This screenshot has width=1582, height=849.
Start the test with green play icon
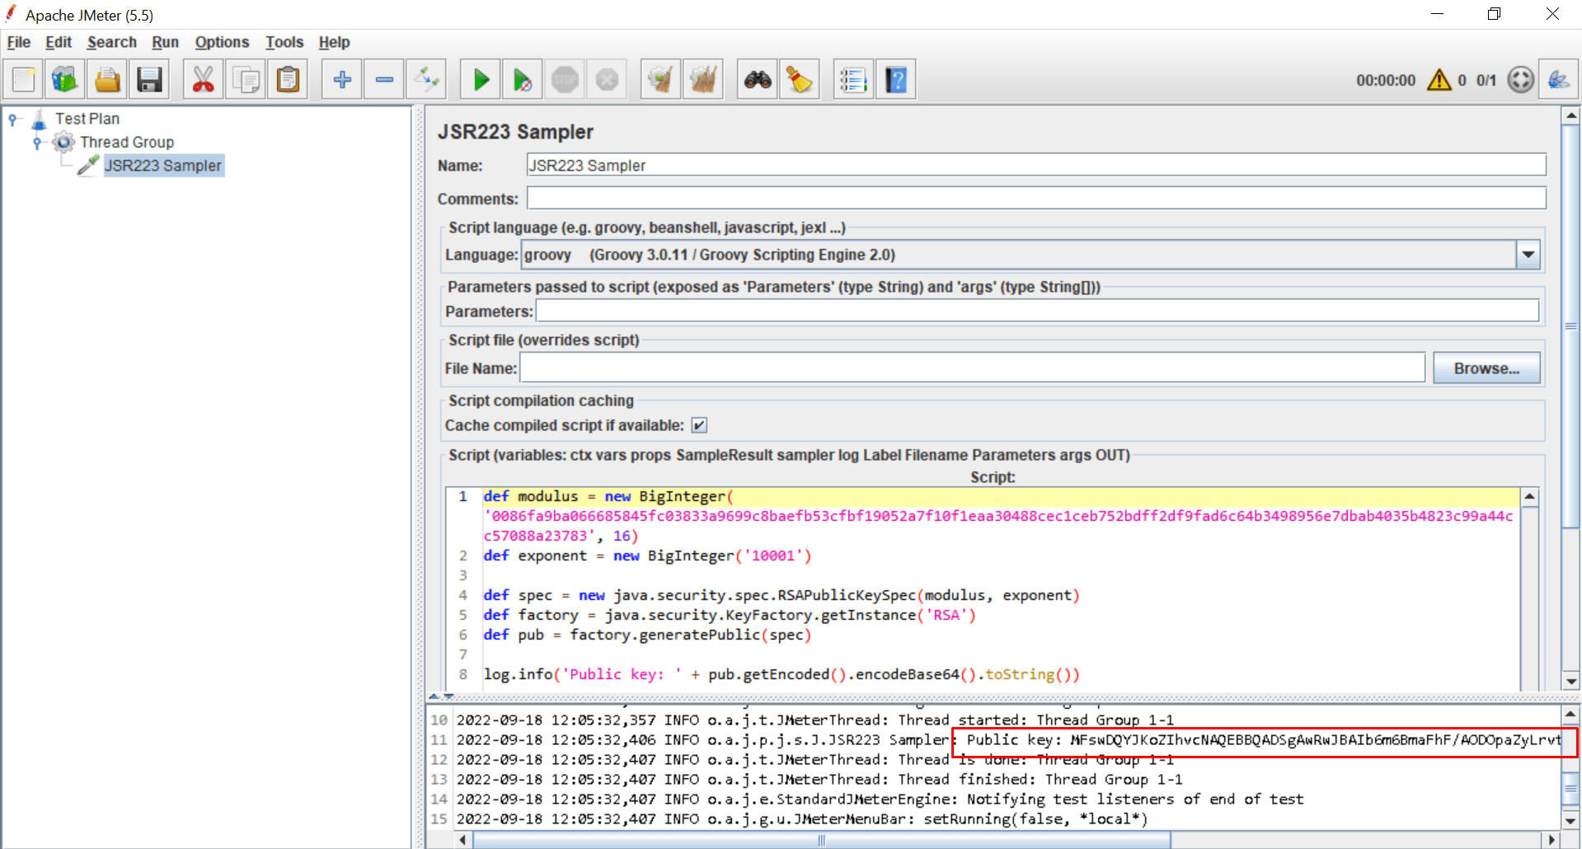(481, 80)
